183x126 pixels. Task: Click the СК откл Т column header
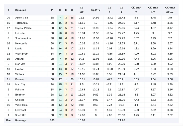(136, 10)
